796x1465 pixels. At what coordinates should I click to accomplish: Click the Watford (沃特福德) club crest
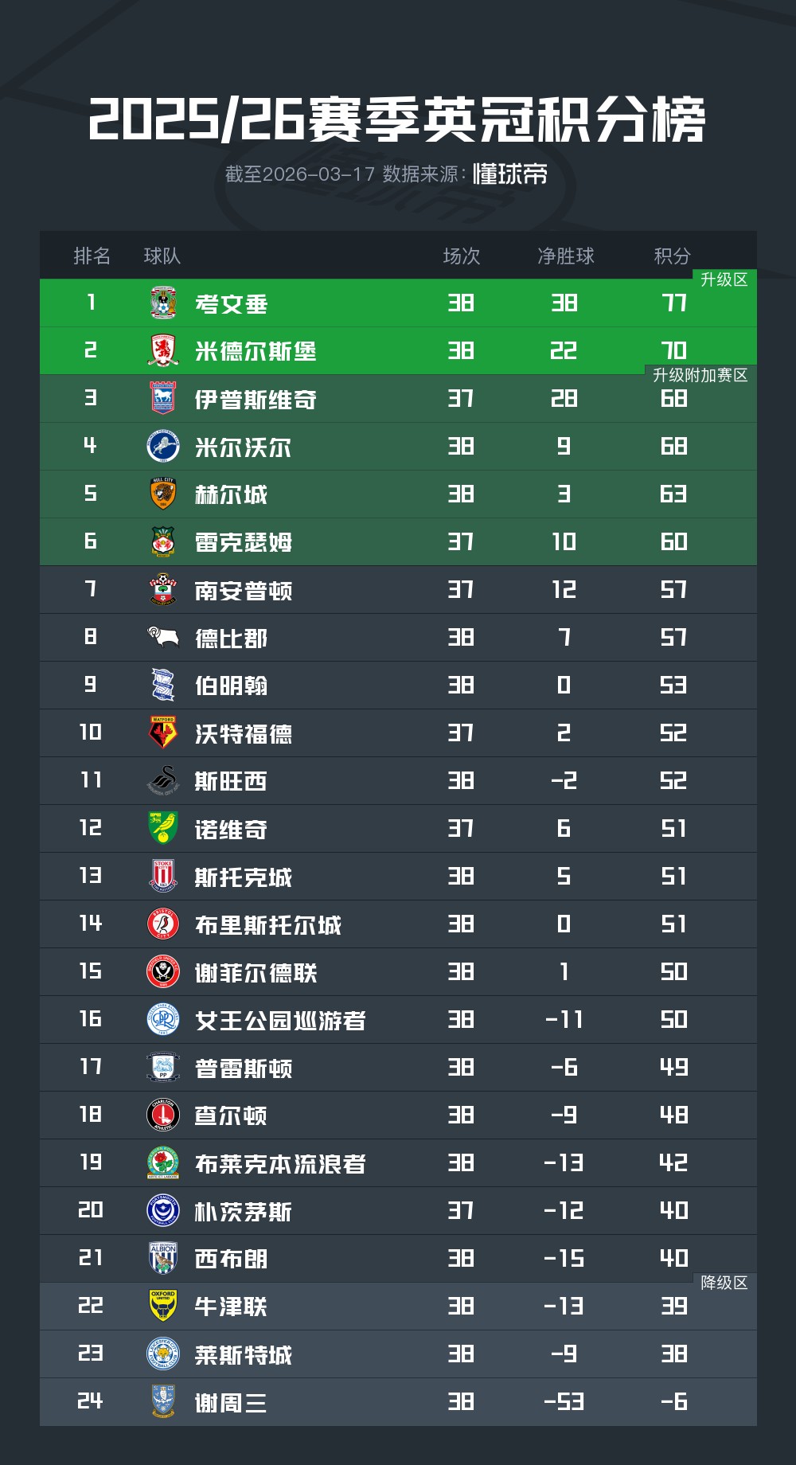click(x=163, y=733)
